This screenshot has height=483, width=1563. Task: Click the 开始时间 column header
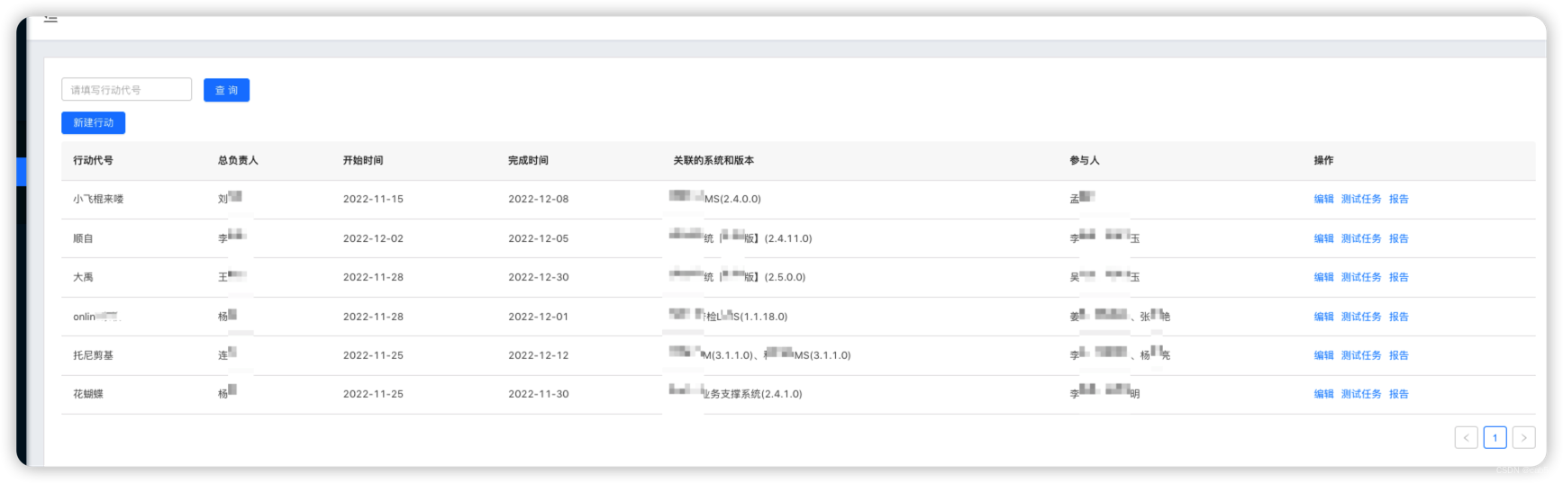point(363,160)
